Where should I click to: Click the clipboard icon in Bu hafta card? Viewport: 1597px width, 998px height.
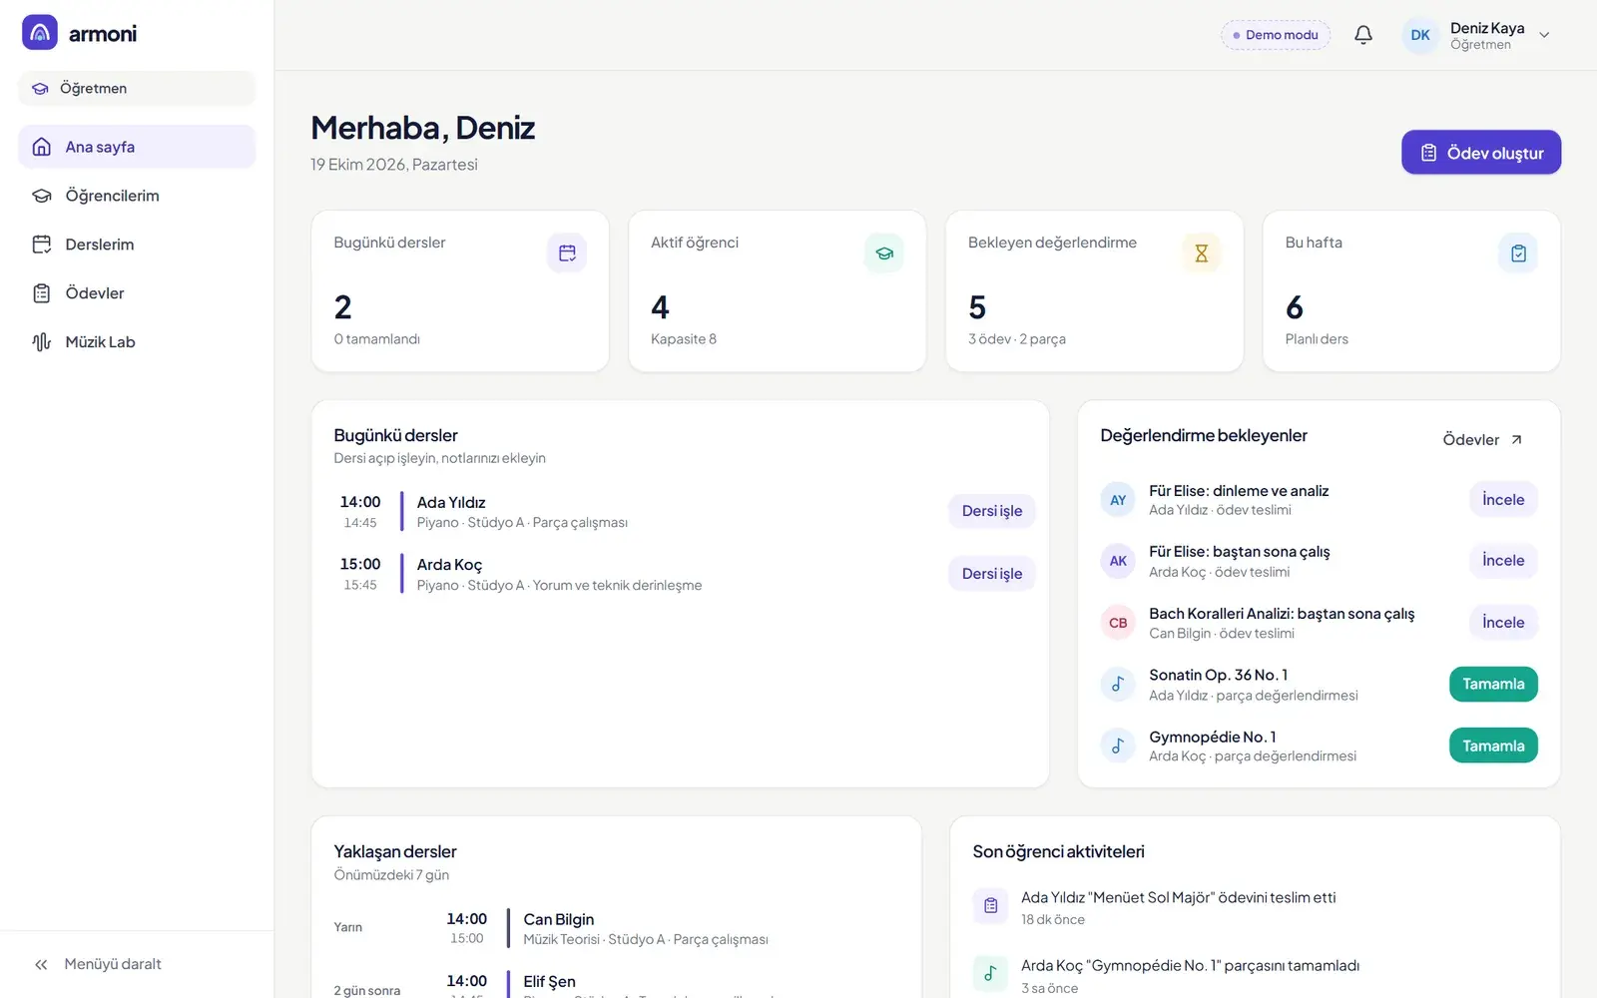click(1518, 252)
